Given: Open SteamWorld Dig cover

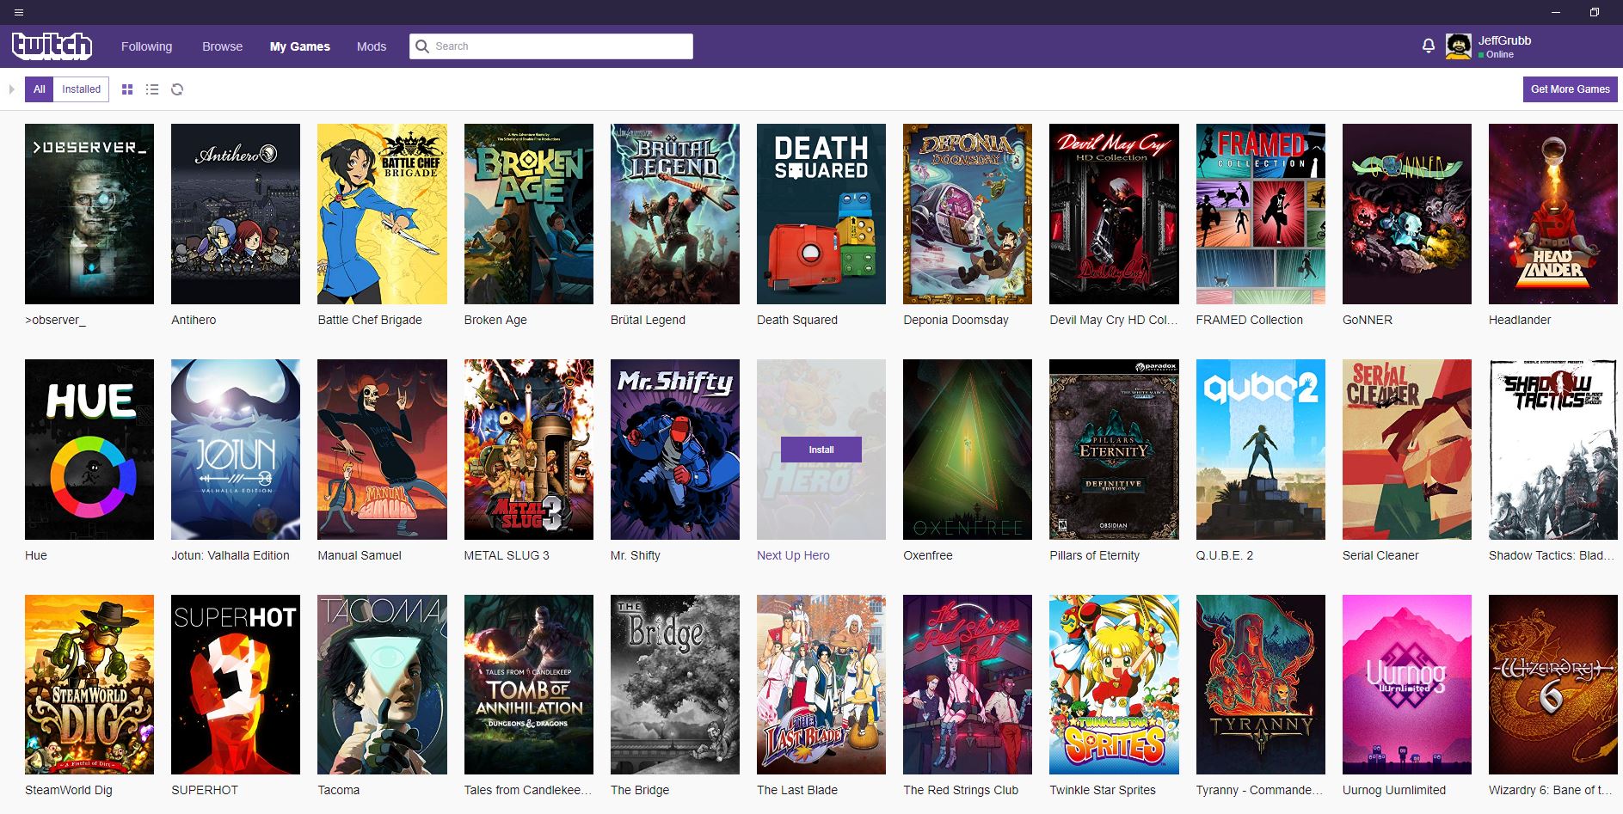Looking at the screenshot, I should tap(89, 685).
